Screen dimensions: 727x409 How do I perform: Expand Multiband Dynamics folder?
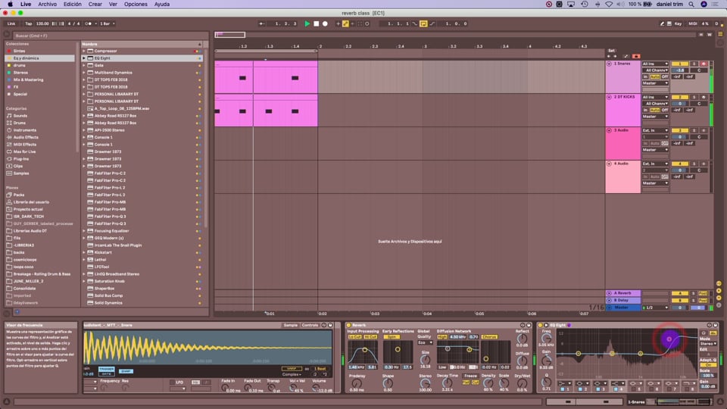[84, 73]
